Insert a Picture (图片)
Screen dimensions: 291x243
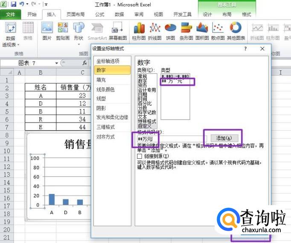pyautogui.click(x=47, y=31)
